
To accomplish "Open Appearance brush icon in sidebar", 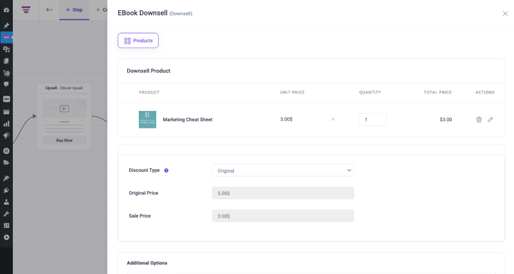I will [6, 178].
